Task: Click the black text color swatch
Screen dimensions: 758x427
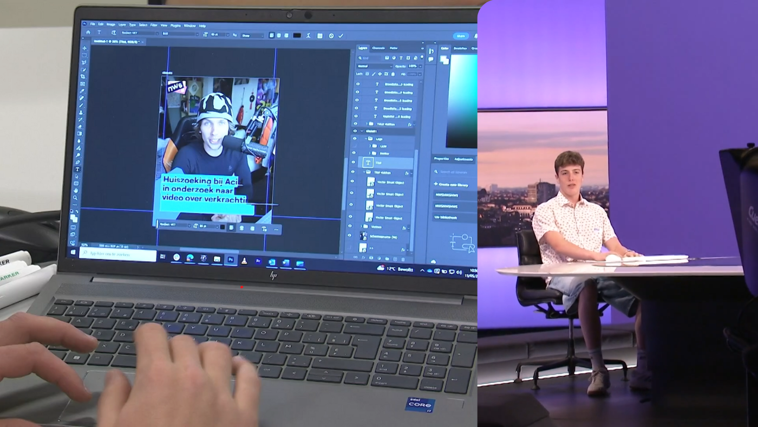Action: (297, 35)
